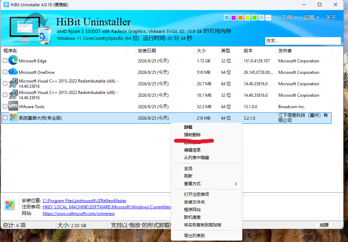Select the light blue theme swatch
Image resolution: width=348 pixels, height=242 pixels.
227,18
